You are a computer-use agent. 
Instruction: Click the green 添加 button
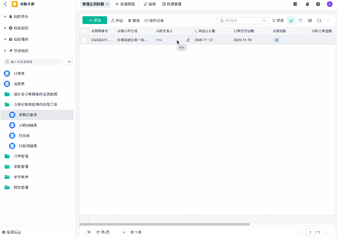click(95, 20)
